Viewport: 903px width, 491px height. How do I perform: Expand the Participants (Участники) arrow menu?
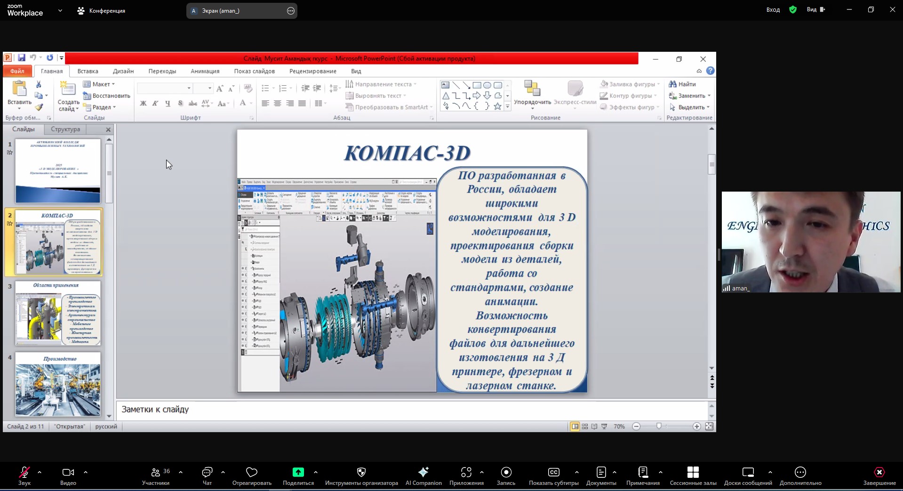coord(181,472)
